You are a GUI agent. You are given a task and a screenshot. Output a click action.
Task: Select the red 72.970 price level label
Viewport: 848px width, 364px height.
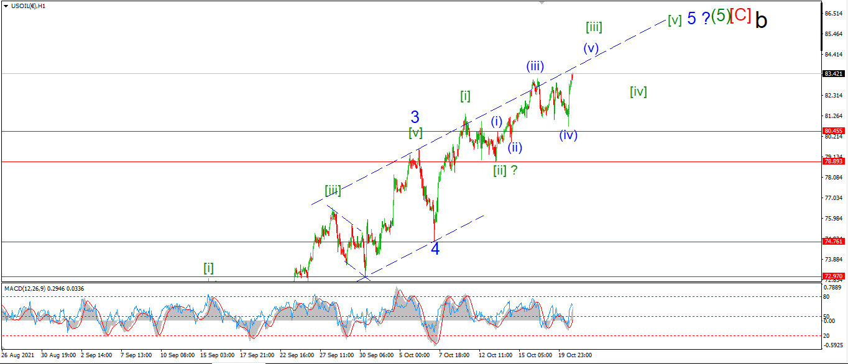pyautogui.click(x=834, y=276)
